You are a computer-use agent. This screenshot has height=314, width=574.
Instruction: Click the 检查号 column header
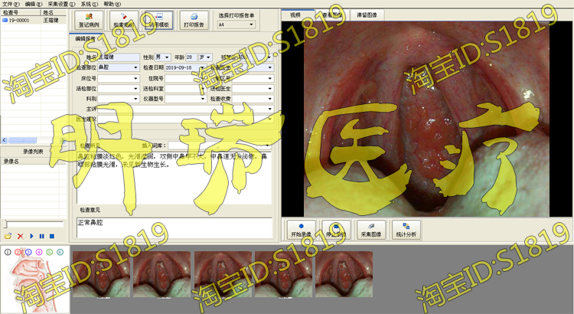[21, 12]
